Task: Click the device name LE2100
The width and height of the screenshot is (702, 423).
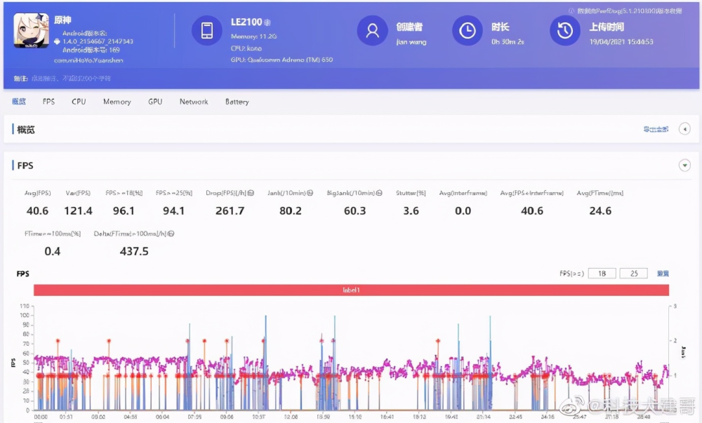Action: pyautogui.click(x=246, y=22)
